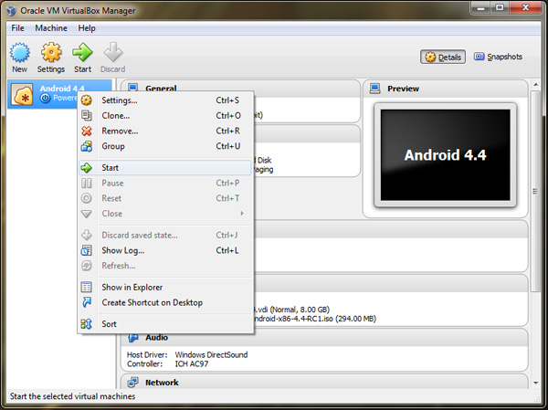Switch to Snapshots view button

click(498, 57)
